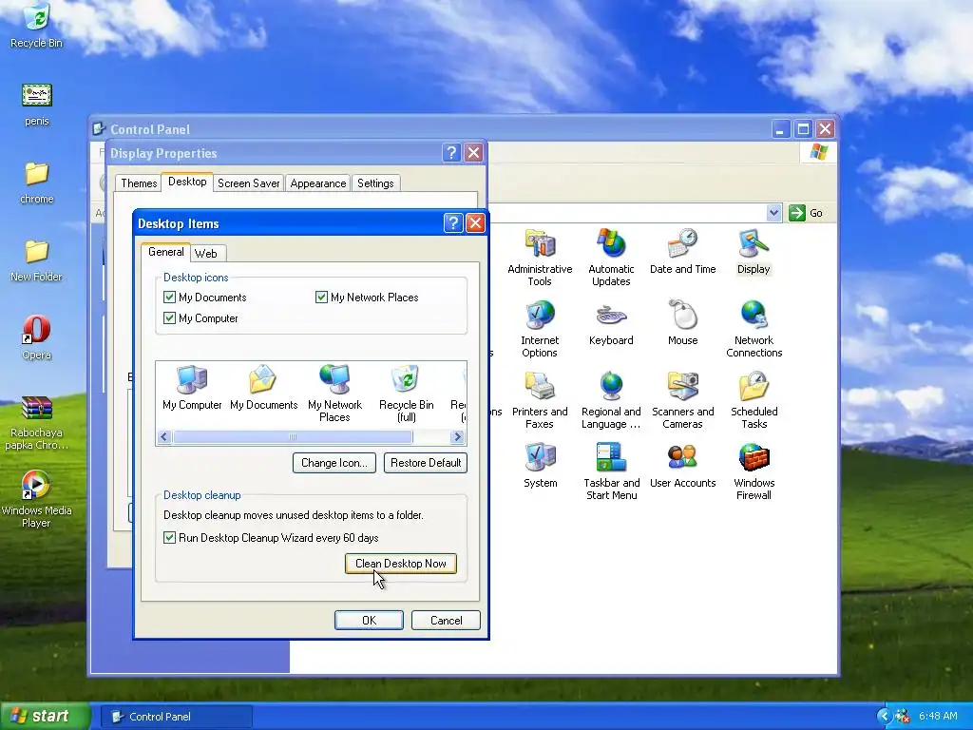Click the icon list horizontal scrollbar thumb

click(x=293, y=437)
